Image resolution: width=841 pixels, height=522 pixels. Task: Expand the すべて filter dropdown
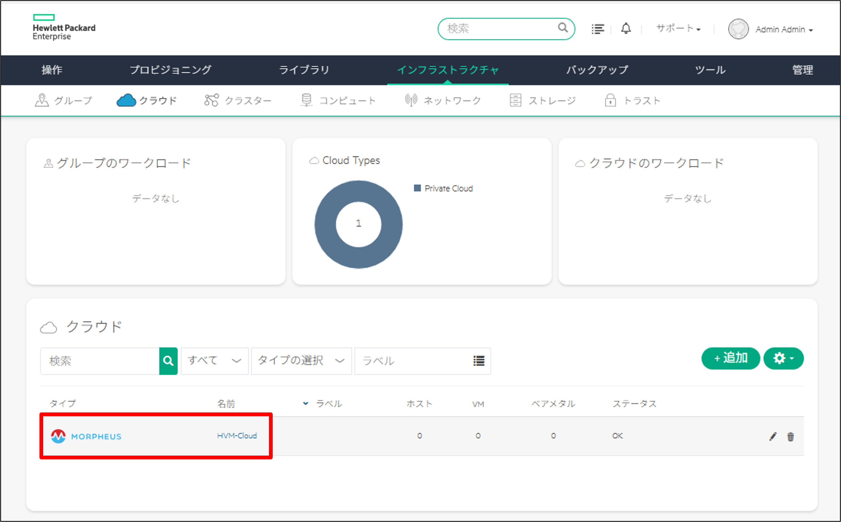coord(214,361)
